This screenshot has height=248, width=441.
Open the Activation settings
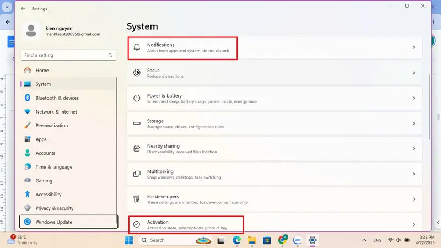pos(275,223)
